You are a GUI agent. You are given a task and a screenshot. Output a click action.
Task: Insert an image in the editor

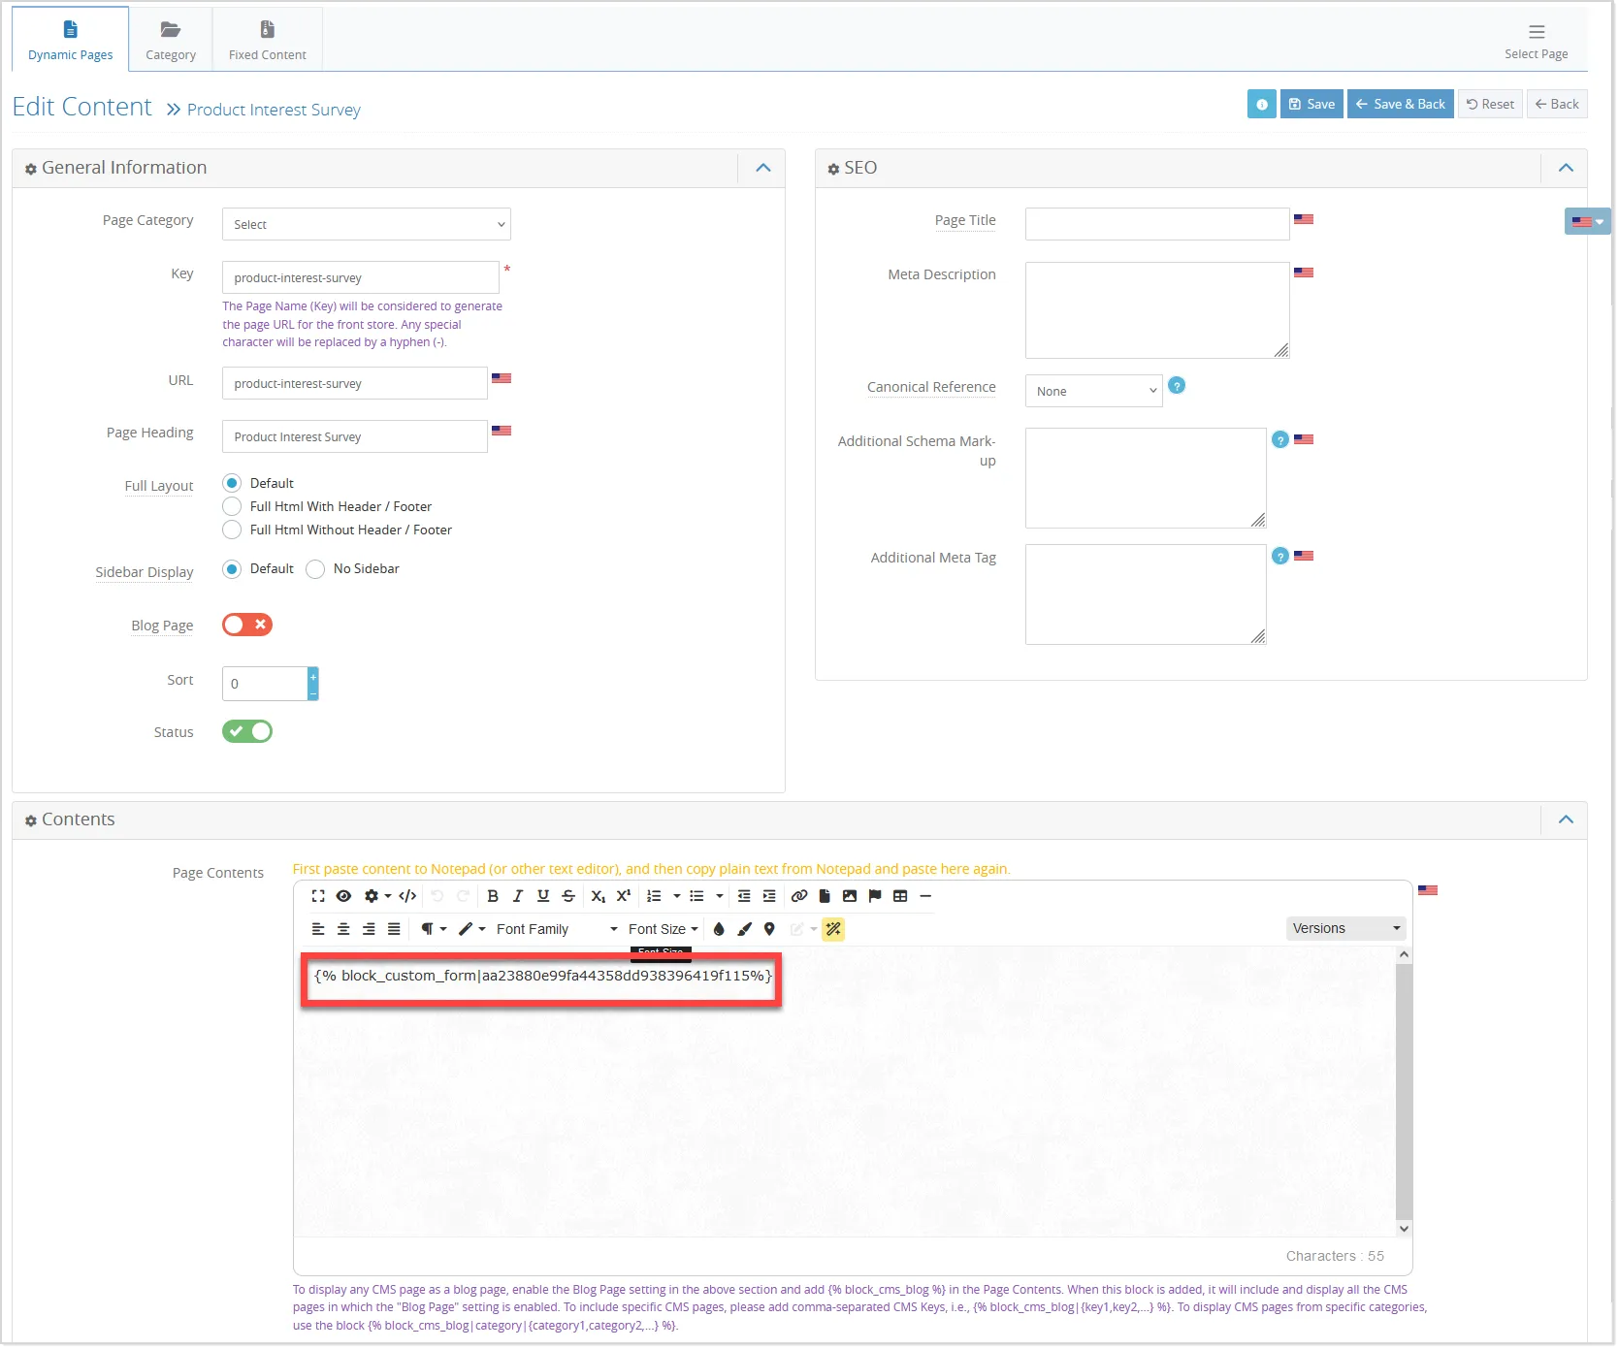click(850, 897)
